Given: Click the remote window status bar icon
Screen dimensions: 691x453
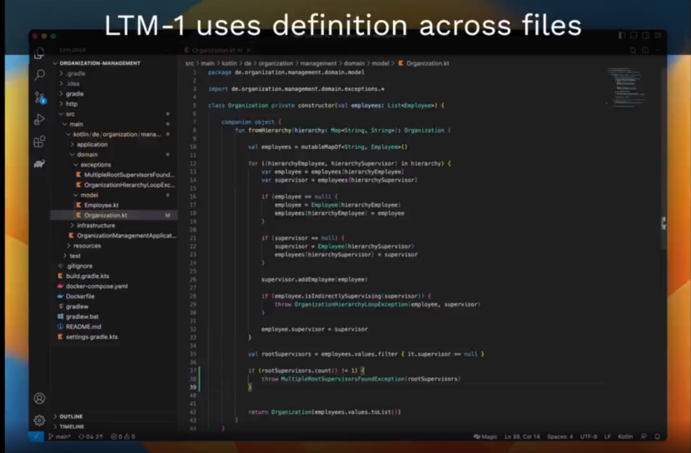Looking at the screenshot, I should pyautogui.click(x=37, y=436).
